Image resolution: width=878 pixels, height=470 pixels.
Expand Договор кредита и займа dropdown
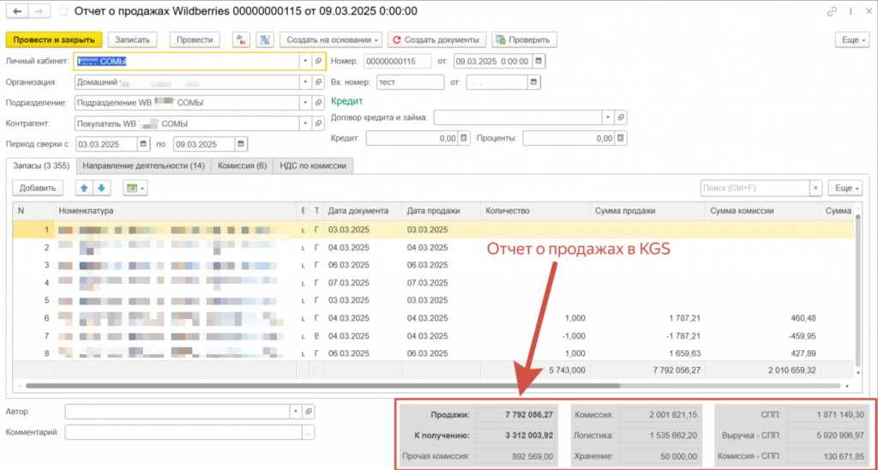608,117
